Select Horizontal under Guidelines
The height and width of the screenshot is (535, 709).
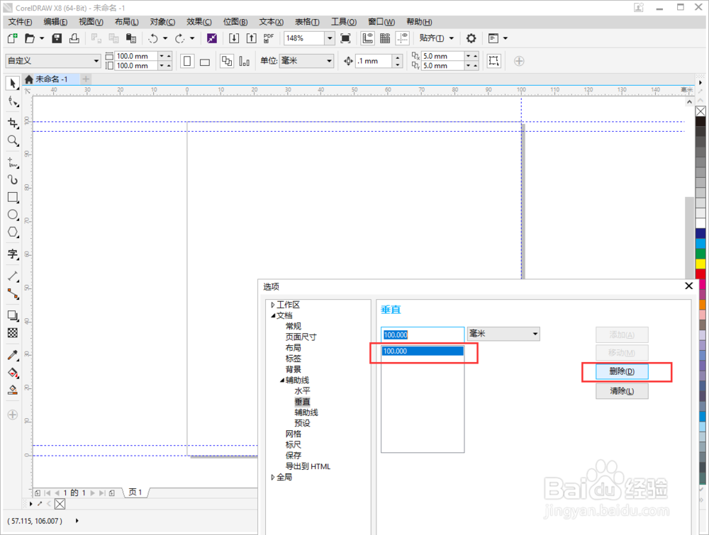click(x=302, y=391)
